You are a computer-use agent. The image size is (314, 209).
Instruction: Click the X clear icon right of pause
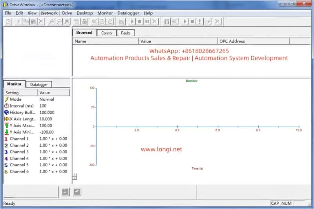point(155,22)
